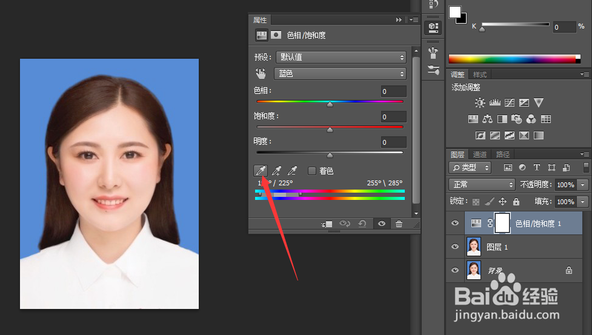This screenshot has height=335, width=592.
Task: Collapse Properties panel with double arrows
Action: pyautogui.click(x=399, y=19)
